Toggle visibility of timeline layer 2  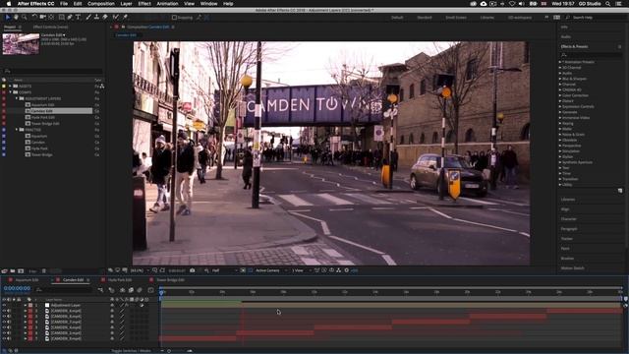pyautogui.click(x=4, y=311)
